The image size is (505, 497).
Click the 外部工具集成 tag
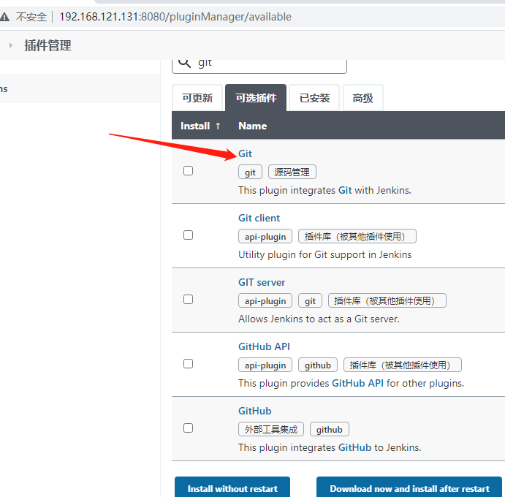coord(271,429)
